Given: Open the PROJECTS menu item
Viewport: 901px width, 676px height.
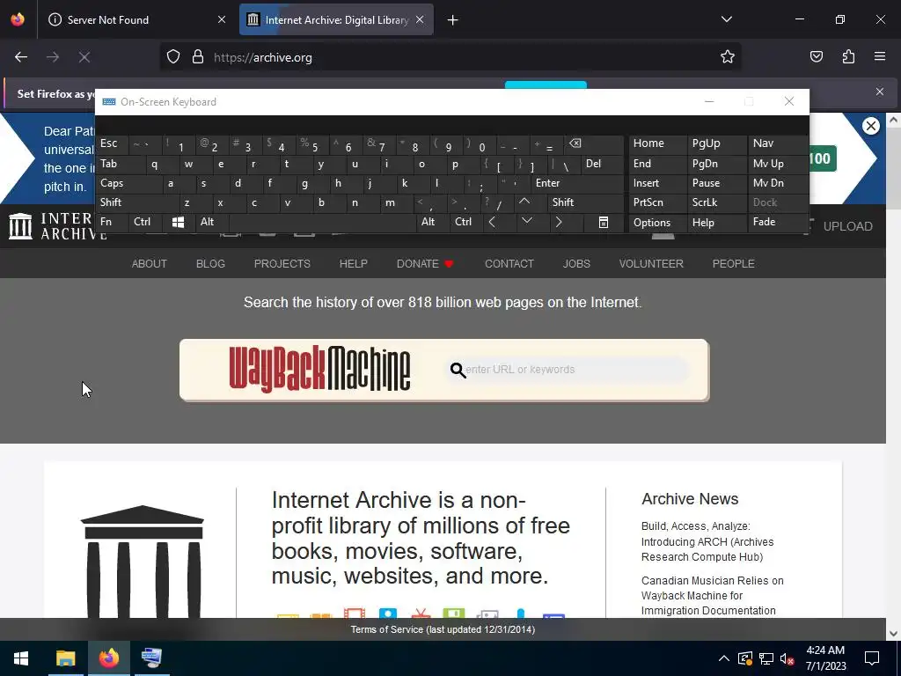Looking at the screenshot, I should click(x=282, y=264).
